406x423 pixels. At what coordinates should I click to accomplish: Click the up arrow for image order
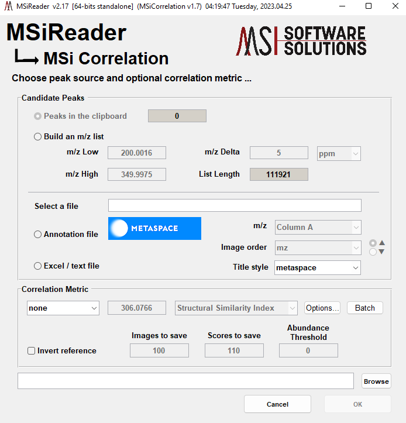(382, 243)
